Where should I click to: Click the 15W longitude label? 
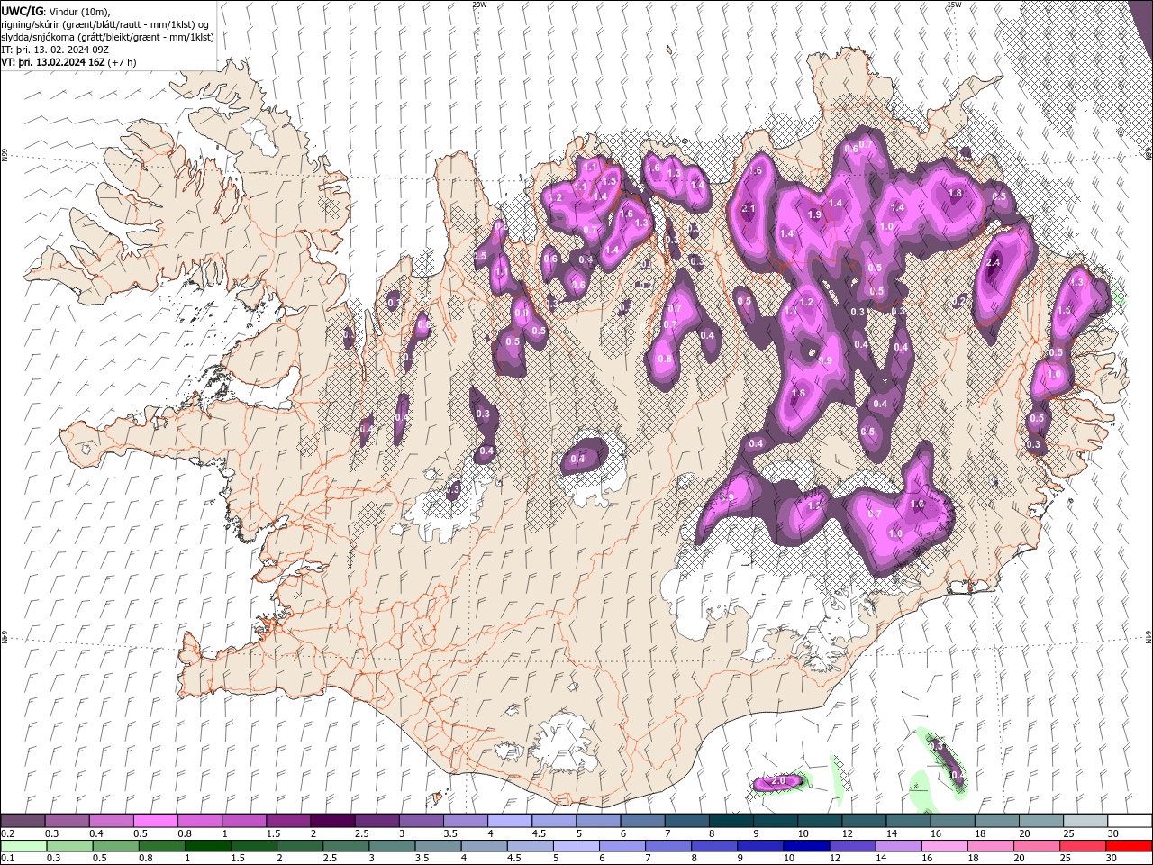click(954, 5)
